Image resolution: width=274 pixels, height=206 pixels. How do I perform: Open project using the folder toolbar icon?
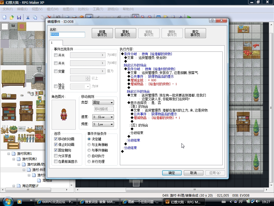12,17
